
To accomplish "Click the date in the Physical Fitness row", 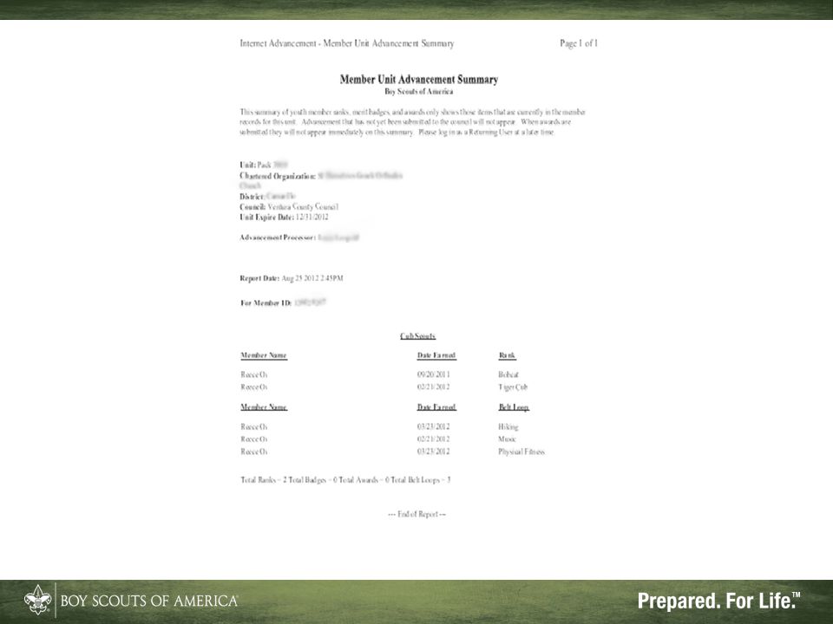I will click(434, 452).
